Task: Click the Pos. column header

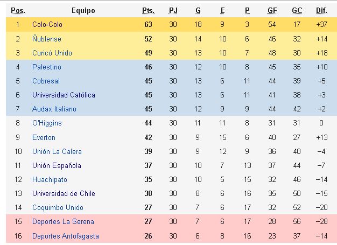Action: point(18,11)
